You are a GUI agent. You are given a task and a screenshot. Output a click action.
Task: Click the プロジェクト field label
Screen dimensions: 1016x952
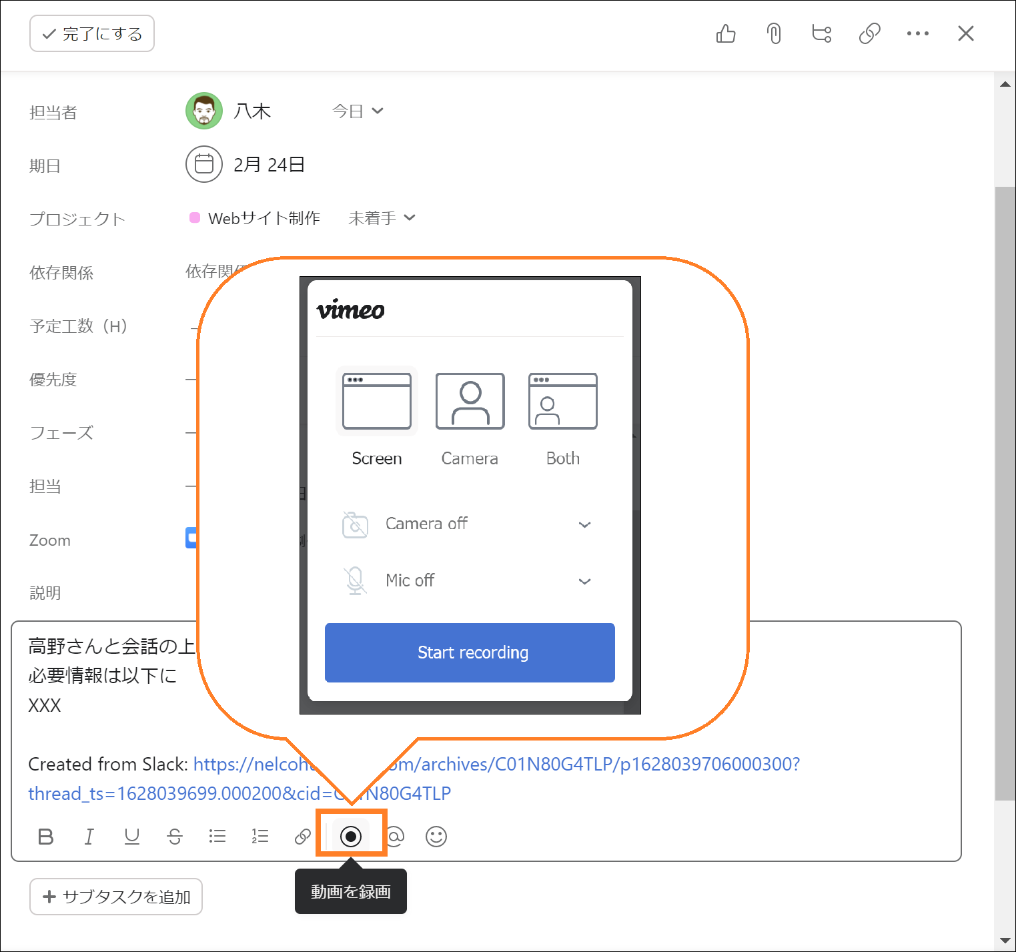77,219
